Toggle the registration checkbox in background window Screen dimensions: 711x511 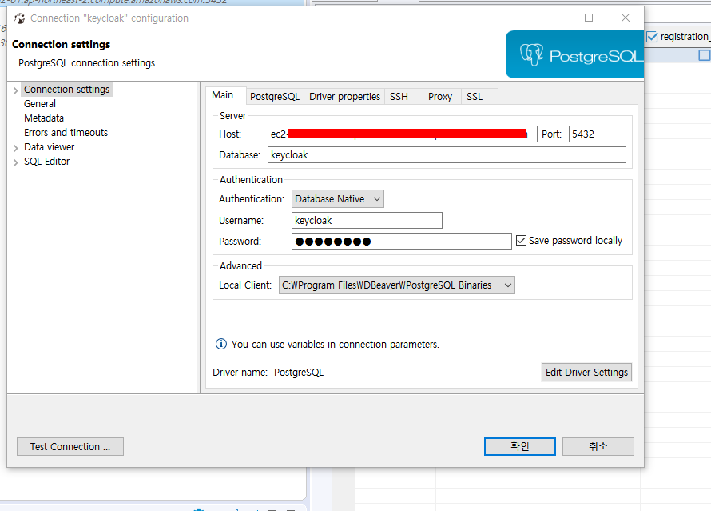pyautogui.click(x=652, y=37)
